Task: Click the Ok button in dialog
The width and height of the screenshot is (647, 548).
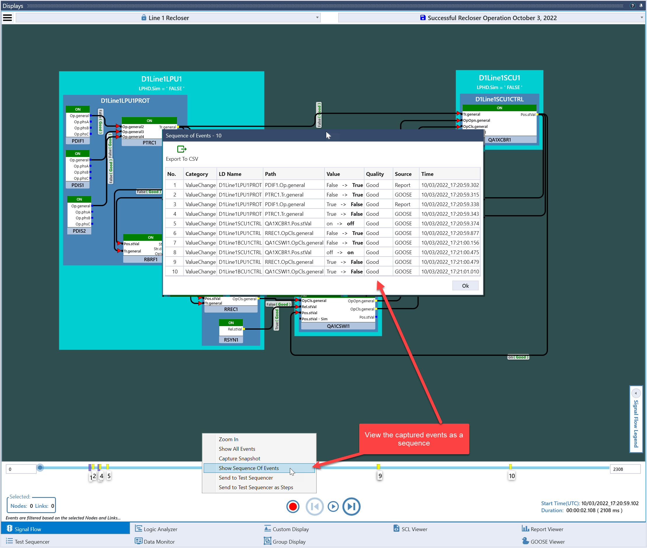Action: click(x=465, y=286)
